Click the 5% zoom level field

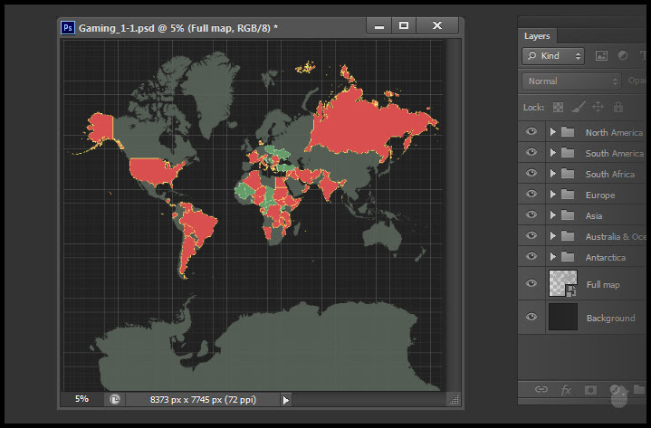(81, 398)
